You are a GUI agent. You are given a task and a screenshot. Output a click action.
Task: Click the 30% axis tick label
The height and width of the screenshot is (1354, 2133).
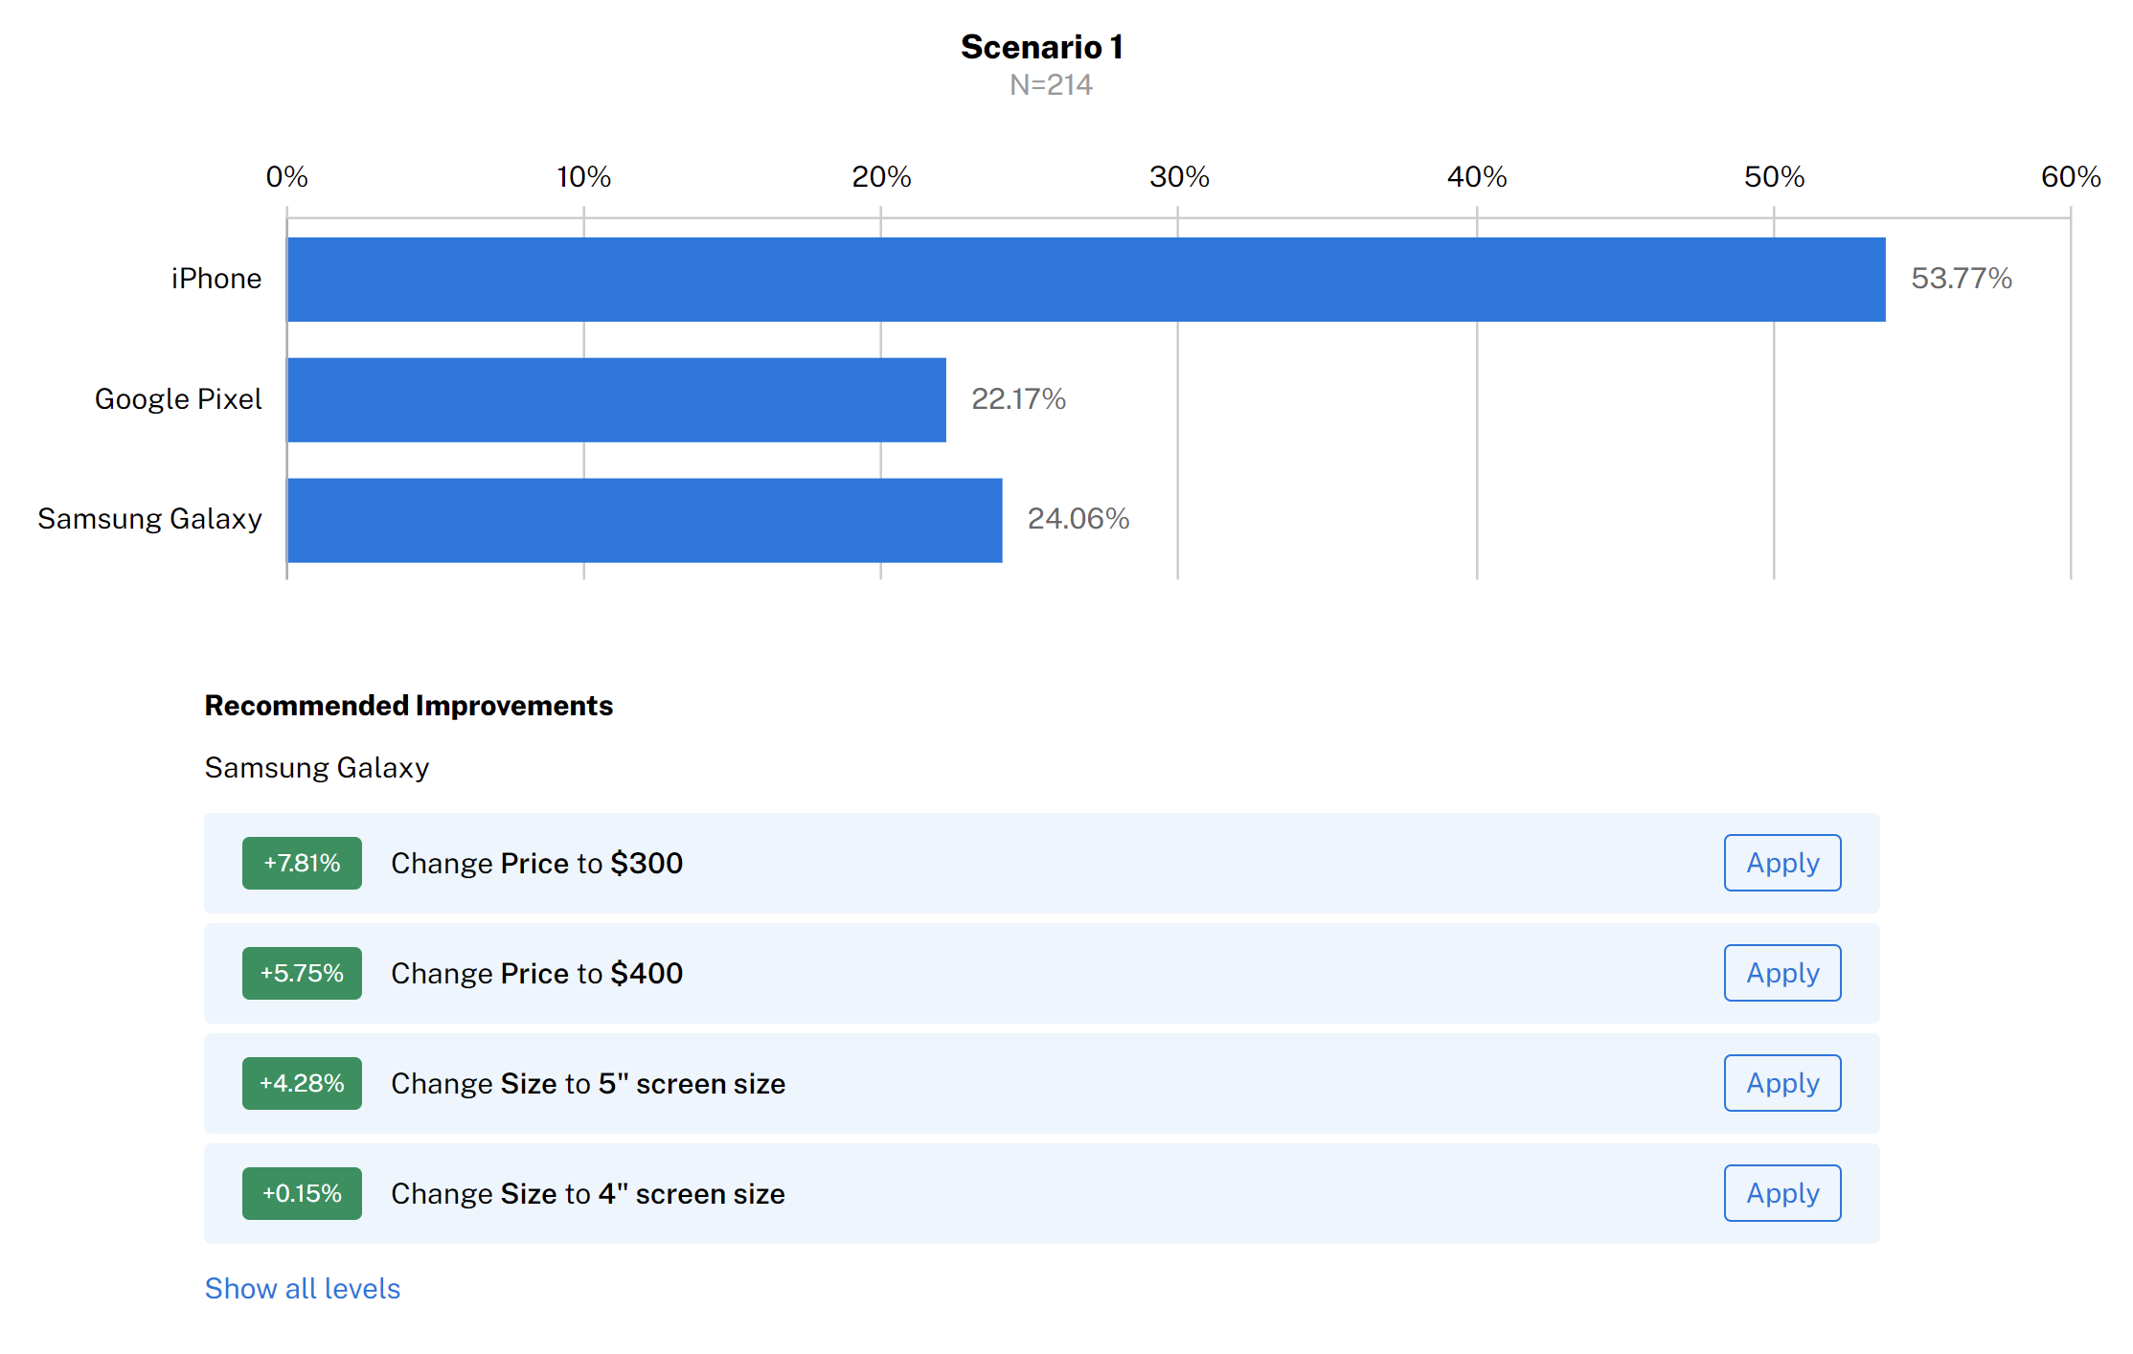click(1179, 177)
